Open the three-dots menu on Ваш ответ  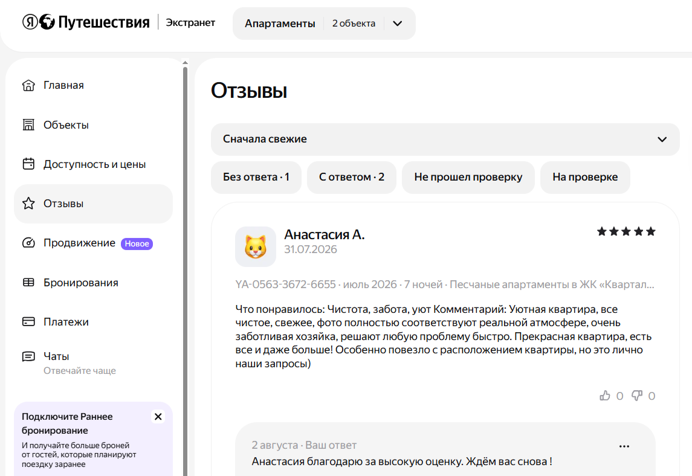[x=624, y=446]
